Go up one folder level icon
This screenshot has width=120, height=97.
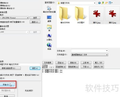pos(103,3)
